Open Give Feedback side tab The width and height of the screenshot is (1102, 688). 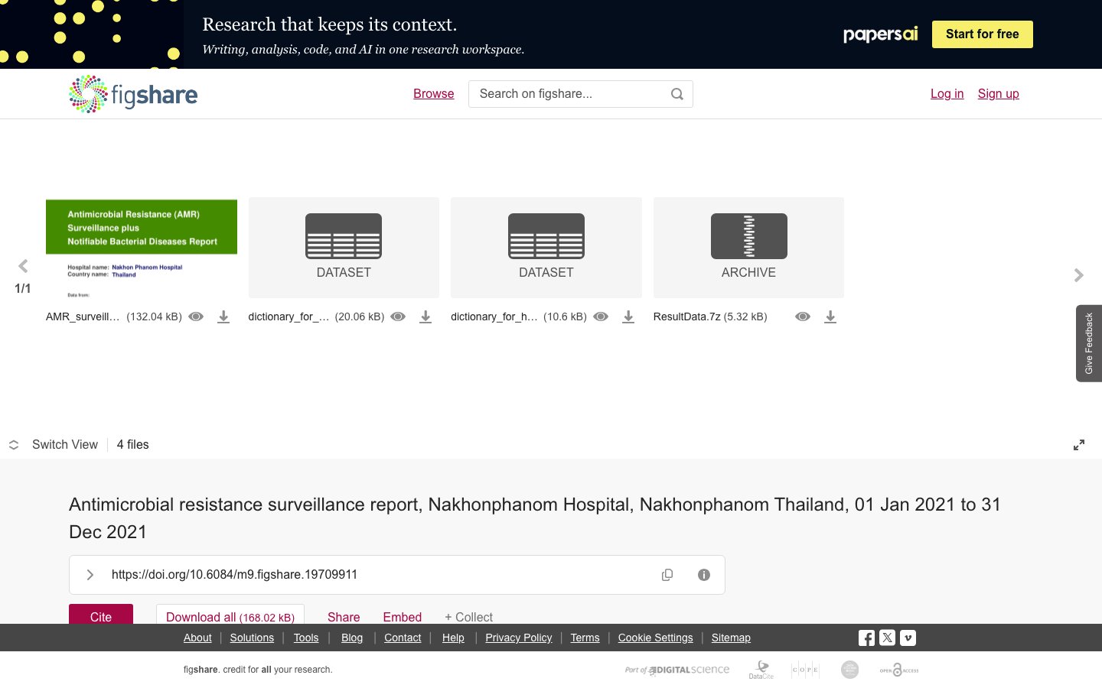[1089, 343]
